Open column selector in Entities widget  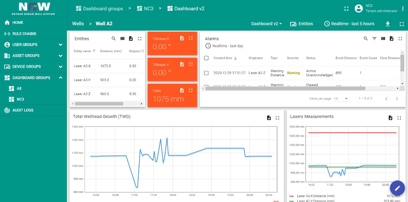(122, 39)
